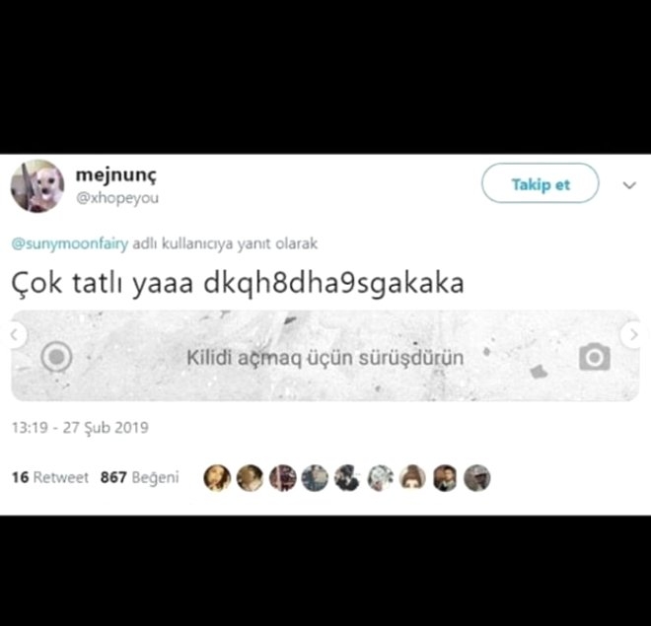Open the last liker avatar in row
651x626 pixels.
click(477, 478)
